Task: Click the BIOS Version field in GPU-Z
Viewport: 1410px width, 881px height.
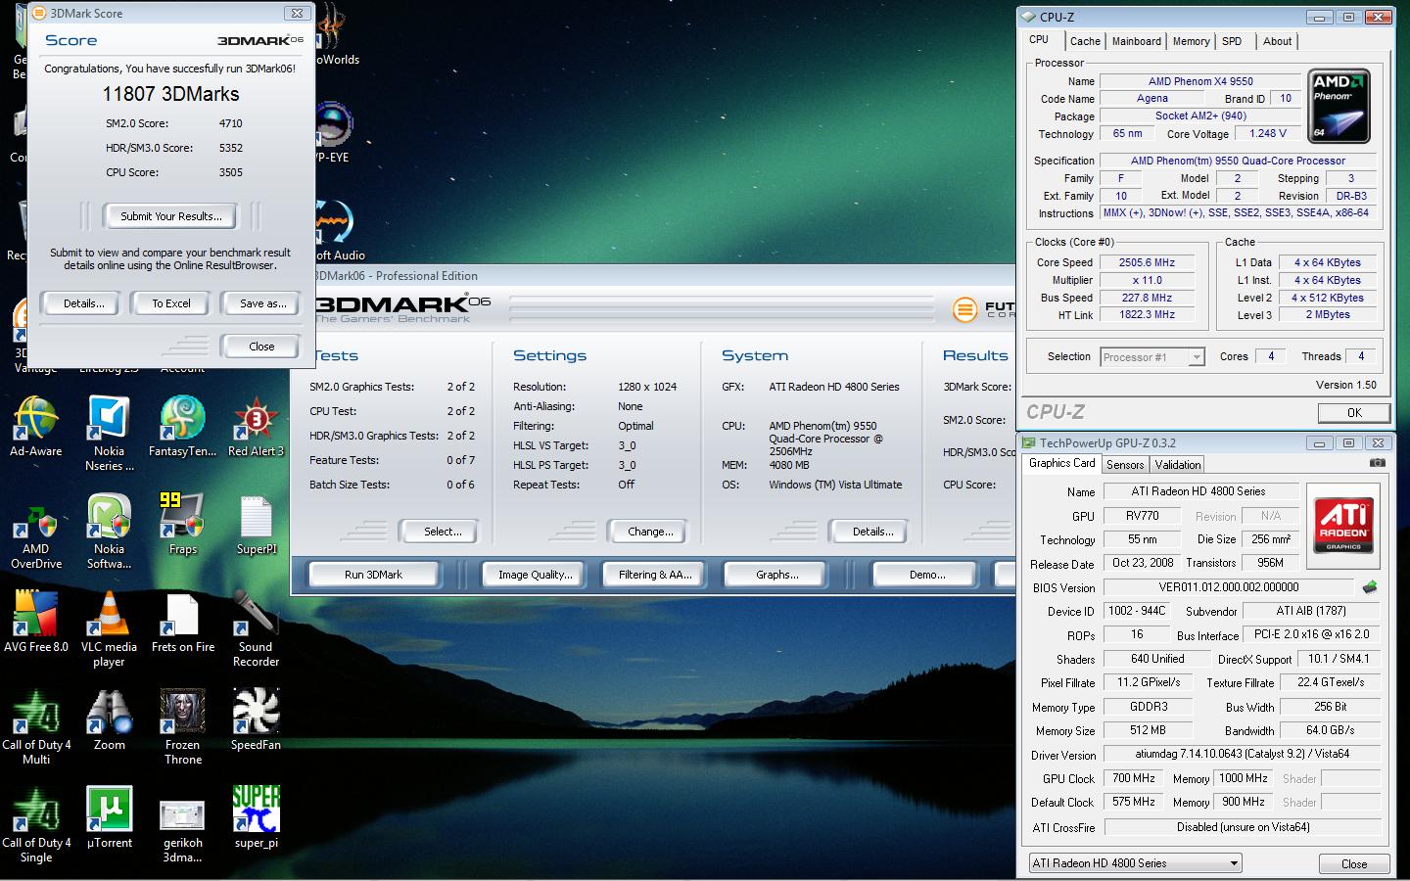Action: pyautogui.click(x=1229, y=587)
